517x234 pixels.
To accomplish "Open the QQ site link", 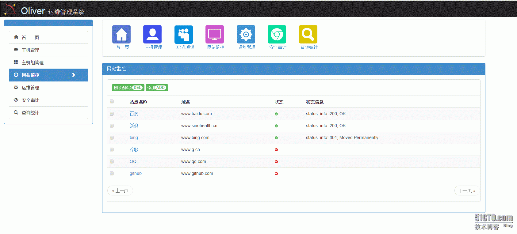I will tap(133, 161).
